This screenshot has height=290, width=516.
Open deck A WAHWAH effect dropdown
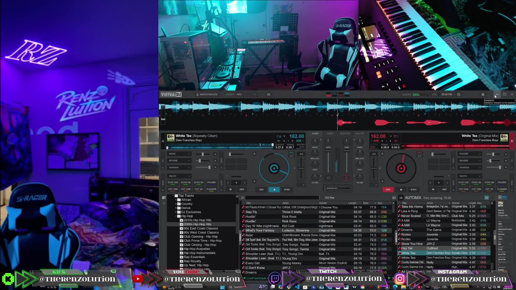[179, 167]
